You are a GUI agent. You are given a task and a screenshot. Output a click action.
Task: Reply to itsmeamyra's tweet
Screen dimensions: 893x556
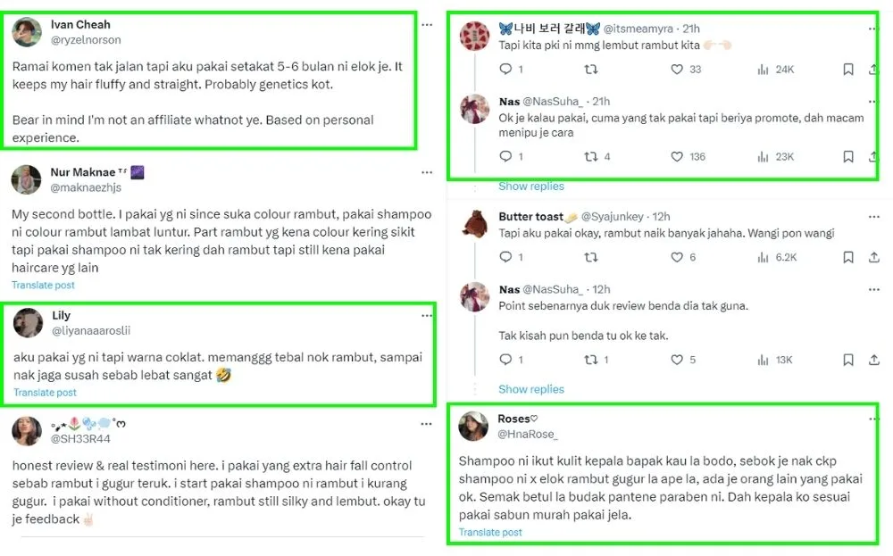click(x=505, y=70)
